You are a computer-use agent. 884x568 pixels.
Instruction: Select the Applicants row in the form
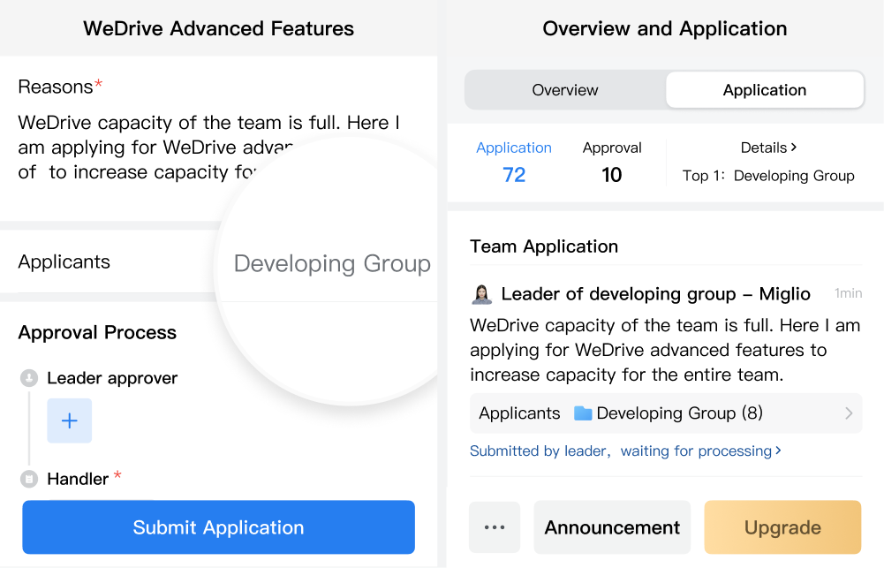(219, 261)
